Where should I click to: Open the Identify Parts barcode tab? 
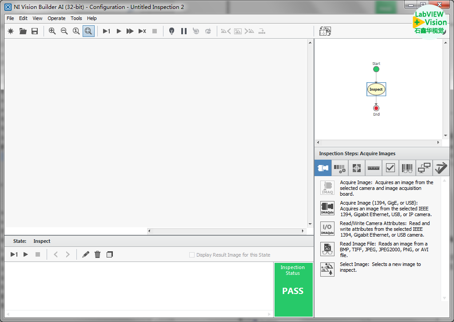407,168
